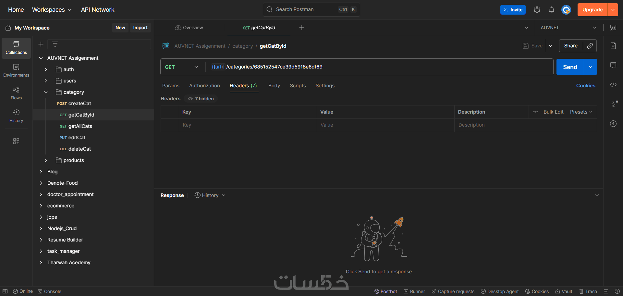The image size is (623, 296).
Task: Send the getCatById request
Action: coord(570,67)
